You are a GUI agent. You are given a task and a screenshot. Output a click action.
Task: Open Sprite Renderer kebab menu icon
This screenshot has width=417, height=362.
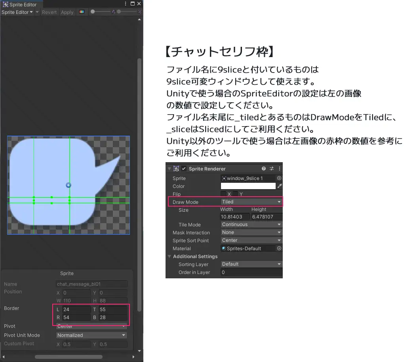pos(279,168)
